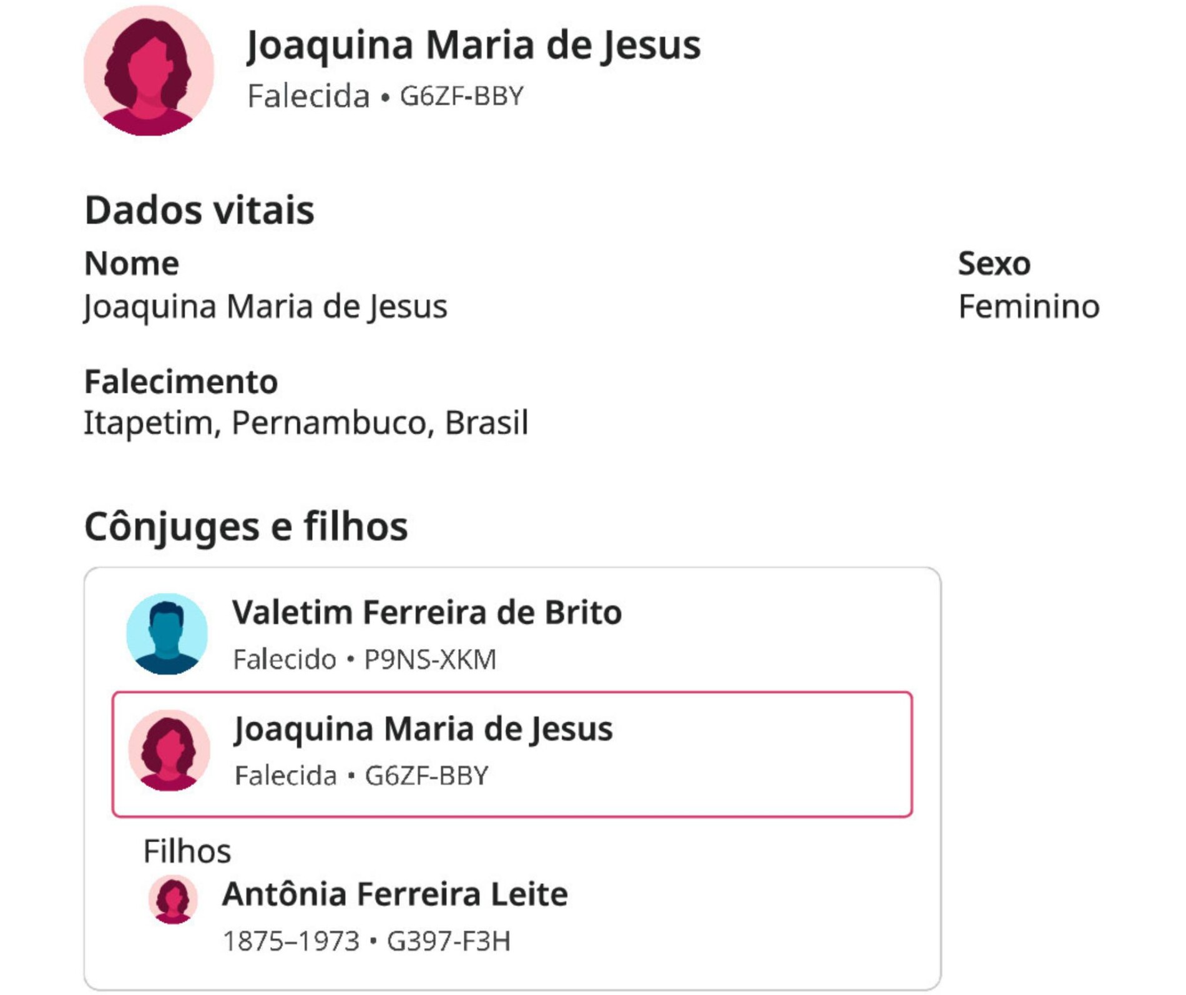Image resolution: width=1186 pixels, height=995 pixels.
Task: Click the Cônjuges e filhos heading
Action: (246, 527)
